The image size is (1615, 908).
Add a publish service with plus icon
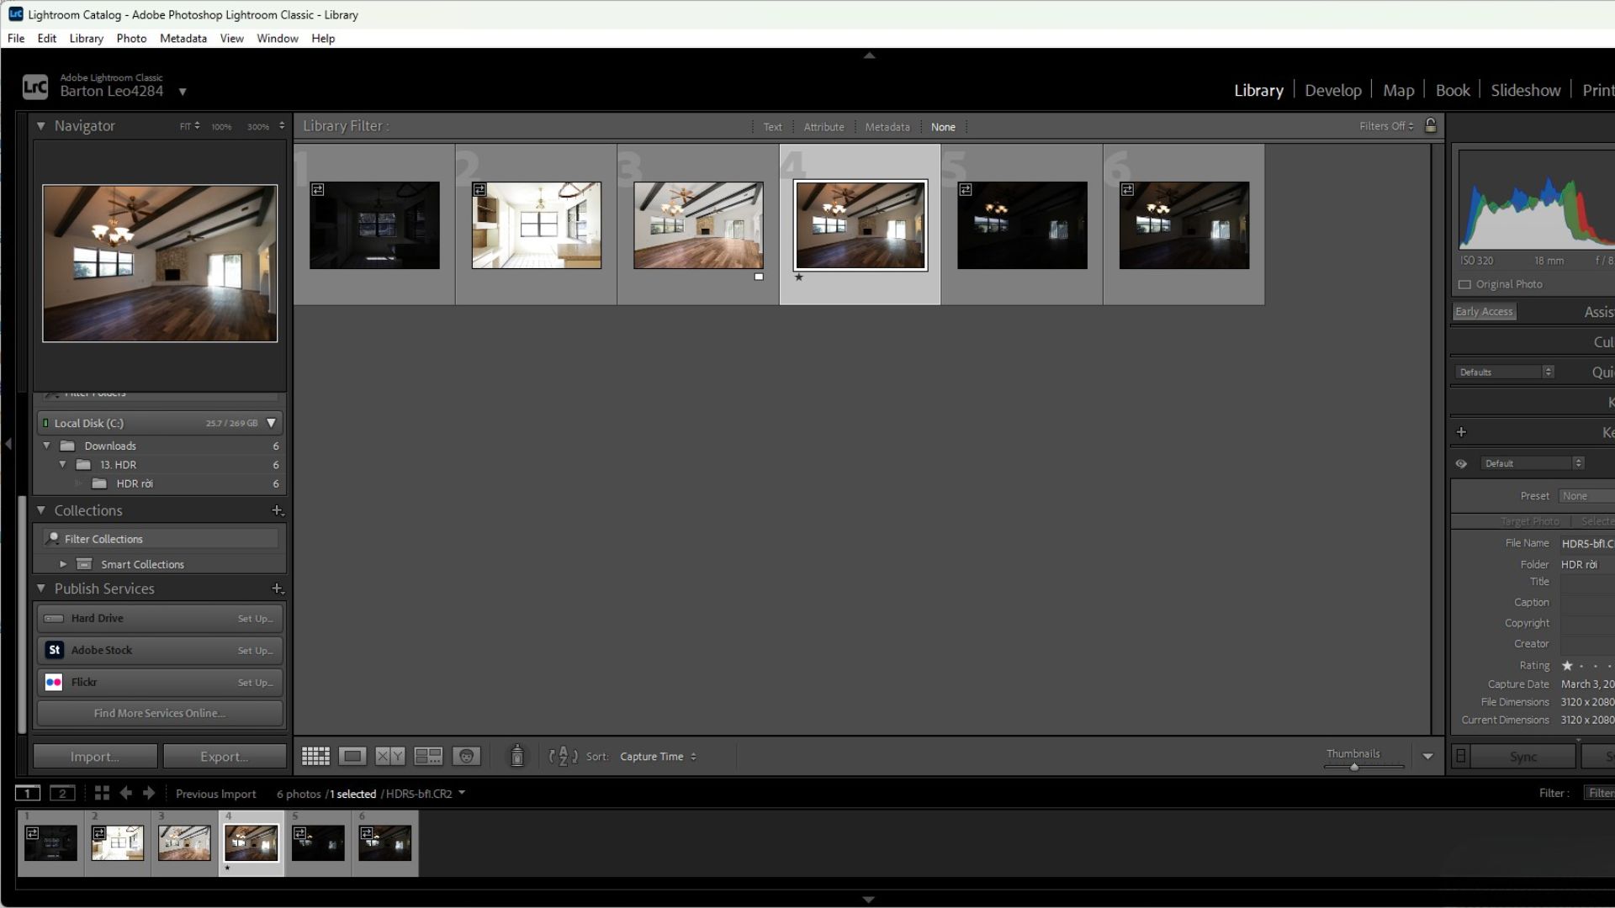[x=278, y=589]
